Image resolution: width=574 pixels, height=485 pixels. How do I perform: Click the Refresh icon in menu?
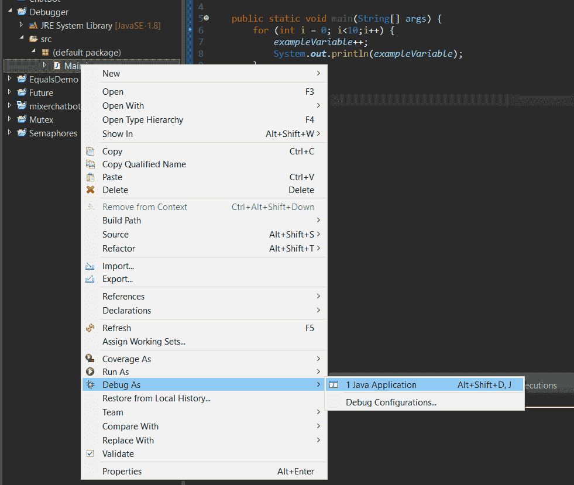pyautogui.click(x=90, y=328)
